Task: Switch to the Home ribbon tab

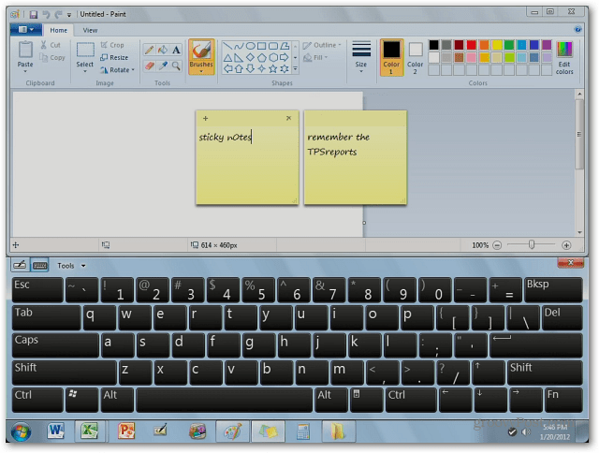Action: click(58, 30)
